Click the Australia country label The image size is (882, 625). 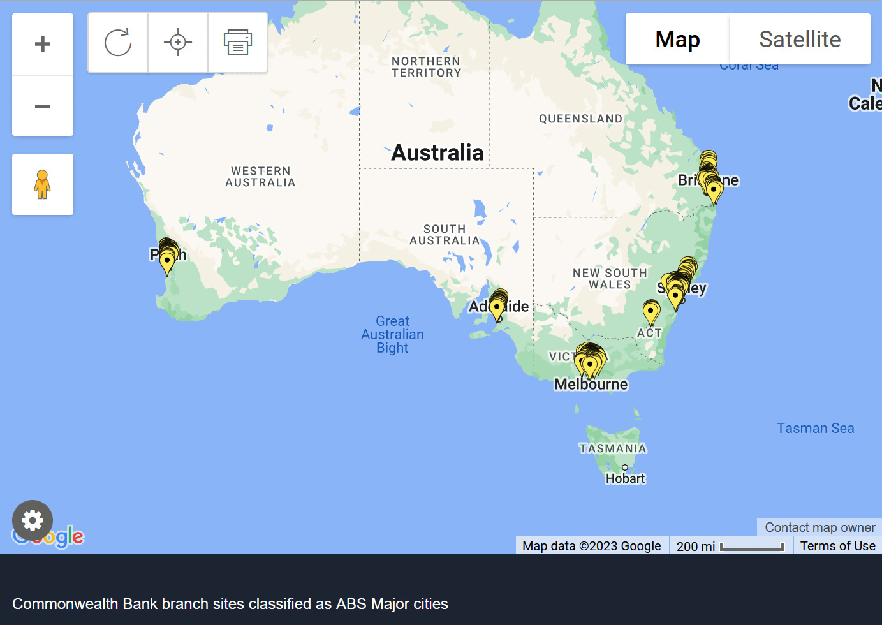[x=437, y=152]
